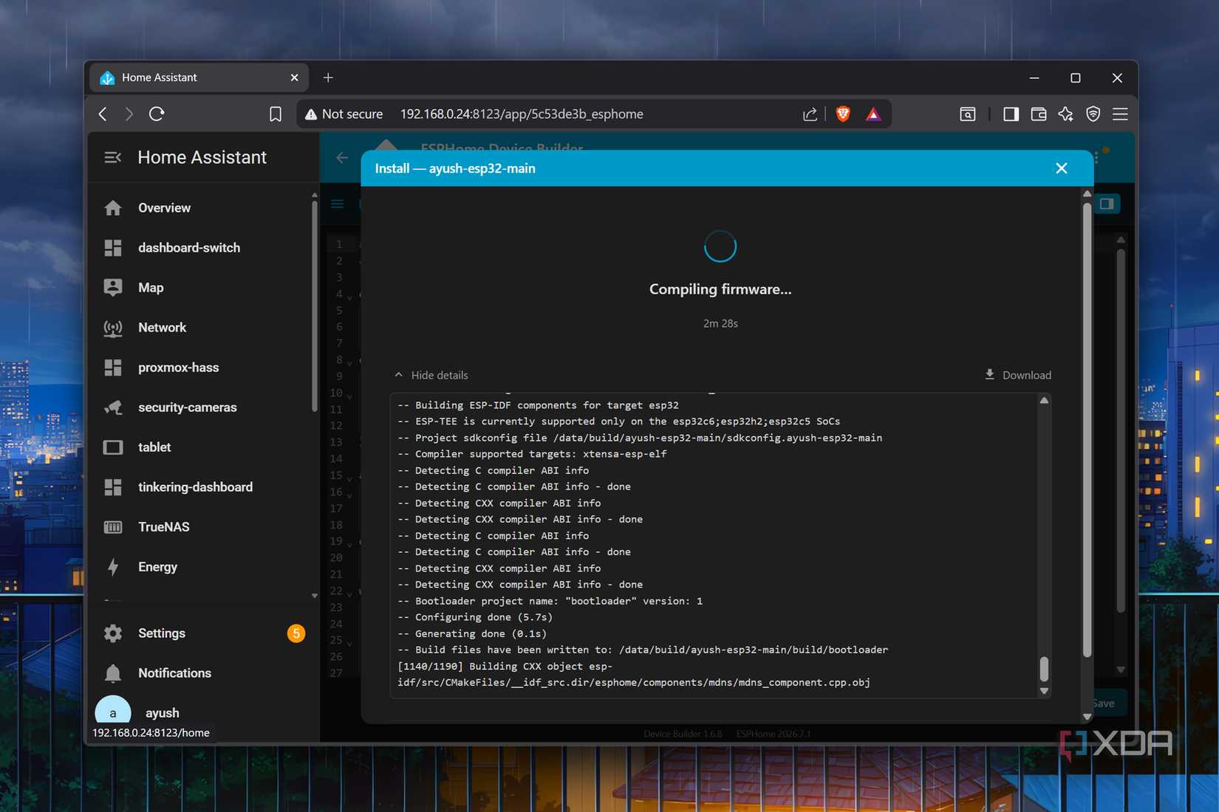This screenshot has height=812, width=1219.
Task: Click the Brave Shields lion icon
Action: (x=843, y=114)
